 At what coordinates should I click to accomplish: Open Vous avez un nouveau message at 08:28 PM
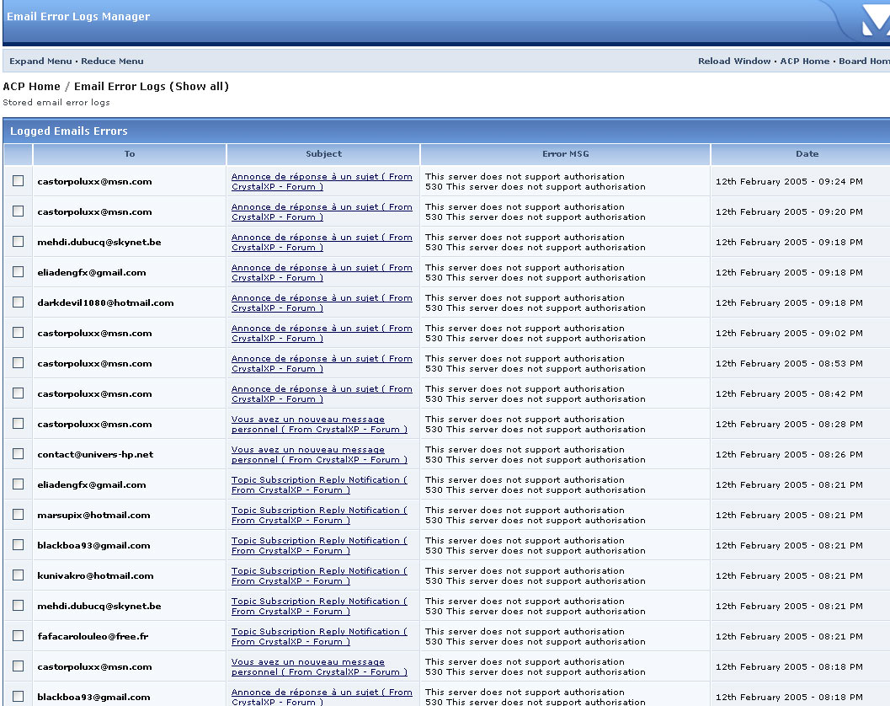[319, 425]
